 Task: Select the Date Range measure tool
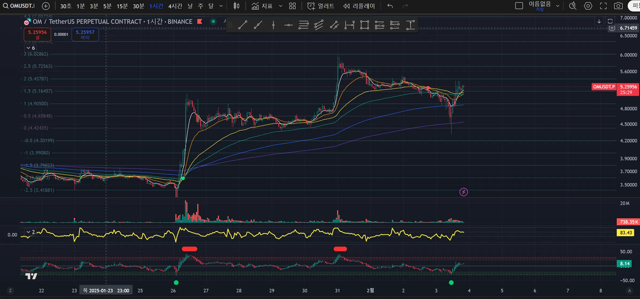349,25
